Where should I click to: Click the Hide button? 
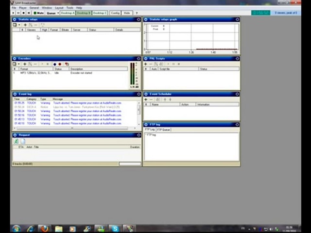[x=127, y=13]
